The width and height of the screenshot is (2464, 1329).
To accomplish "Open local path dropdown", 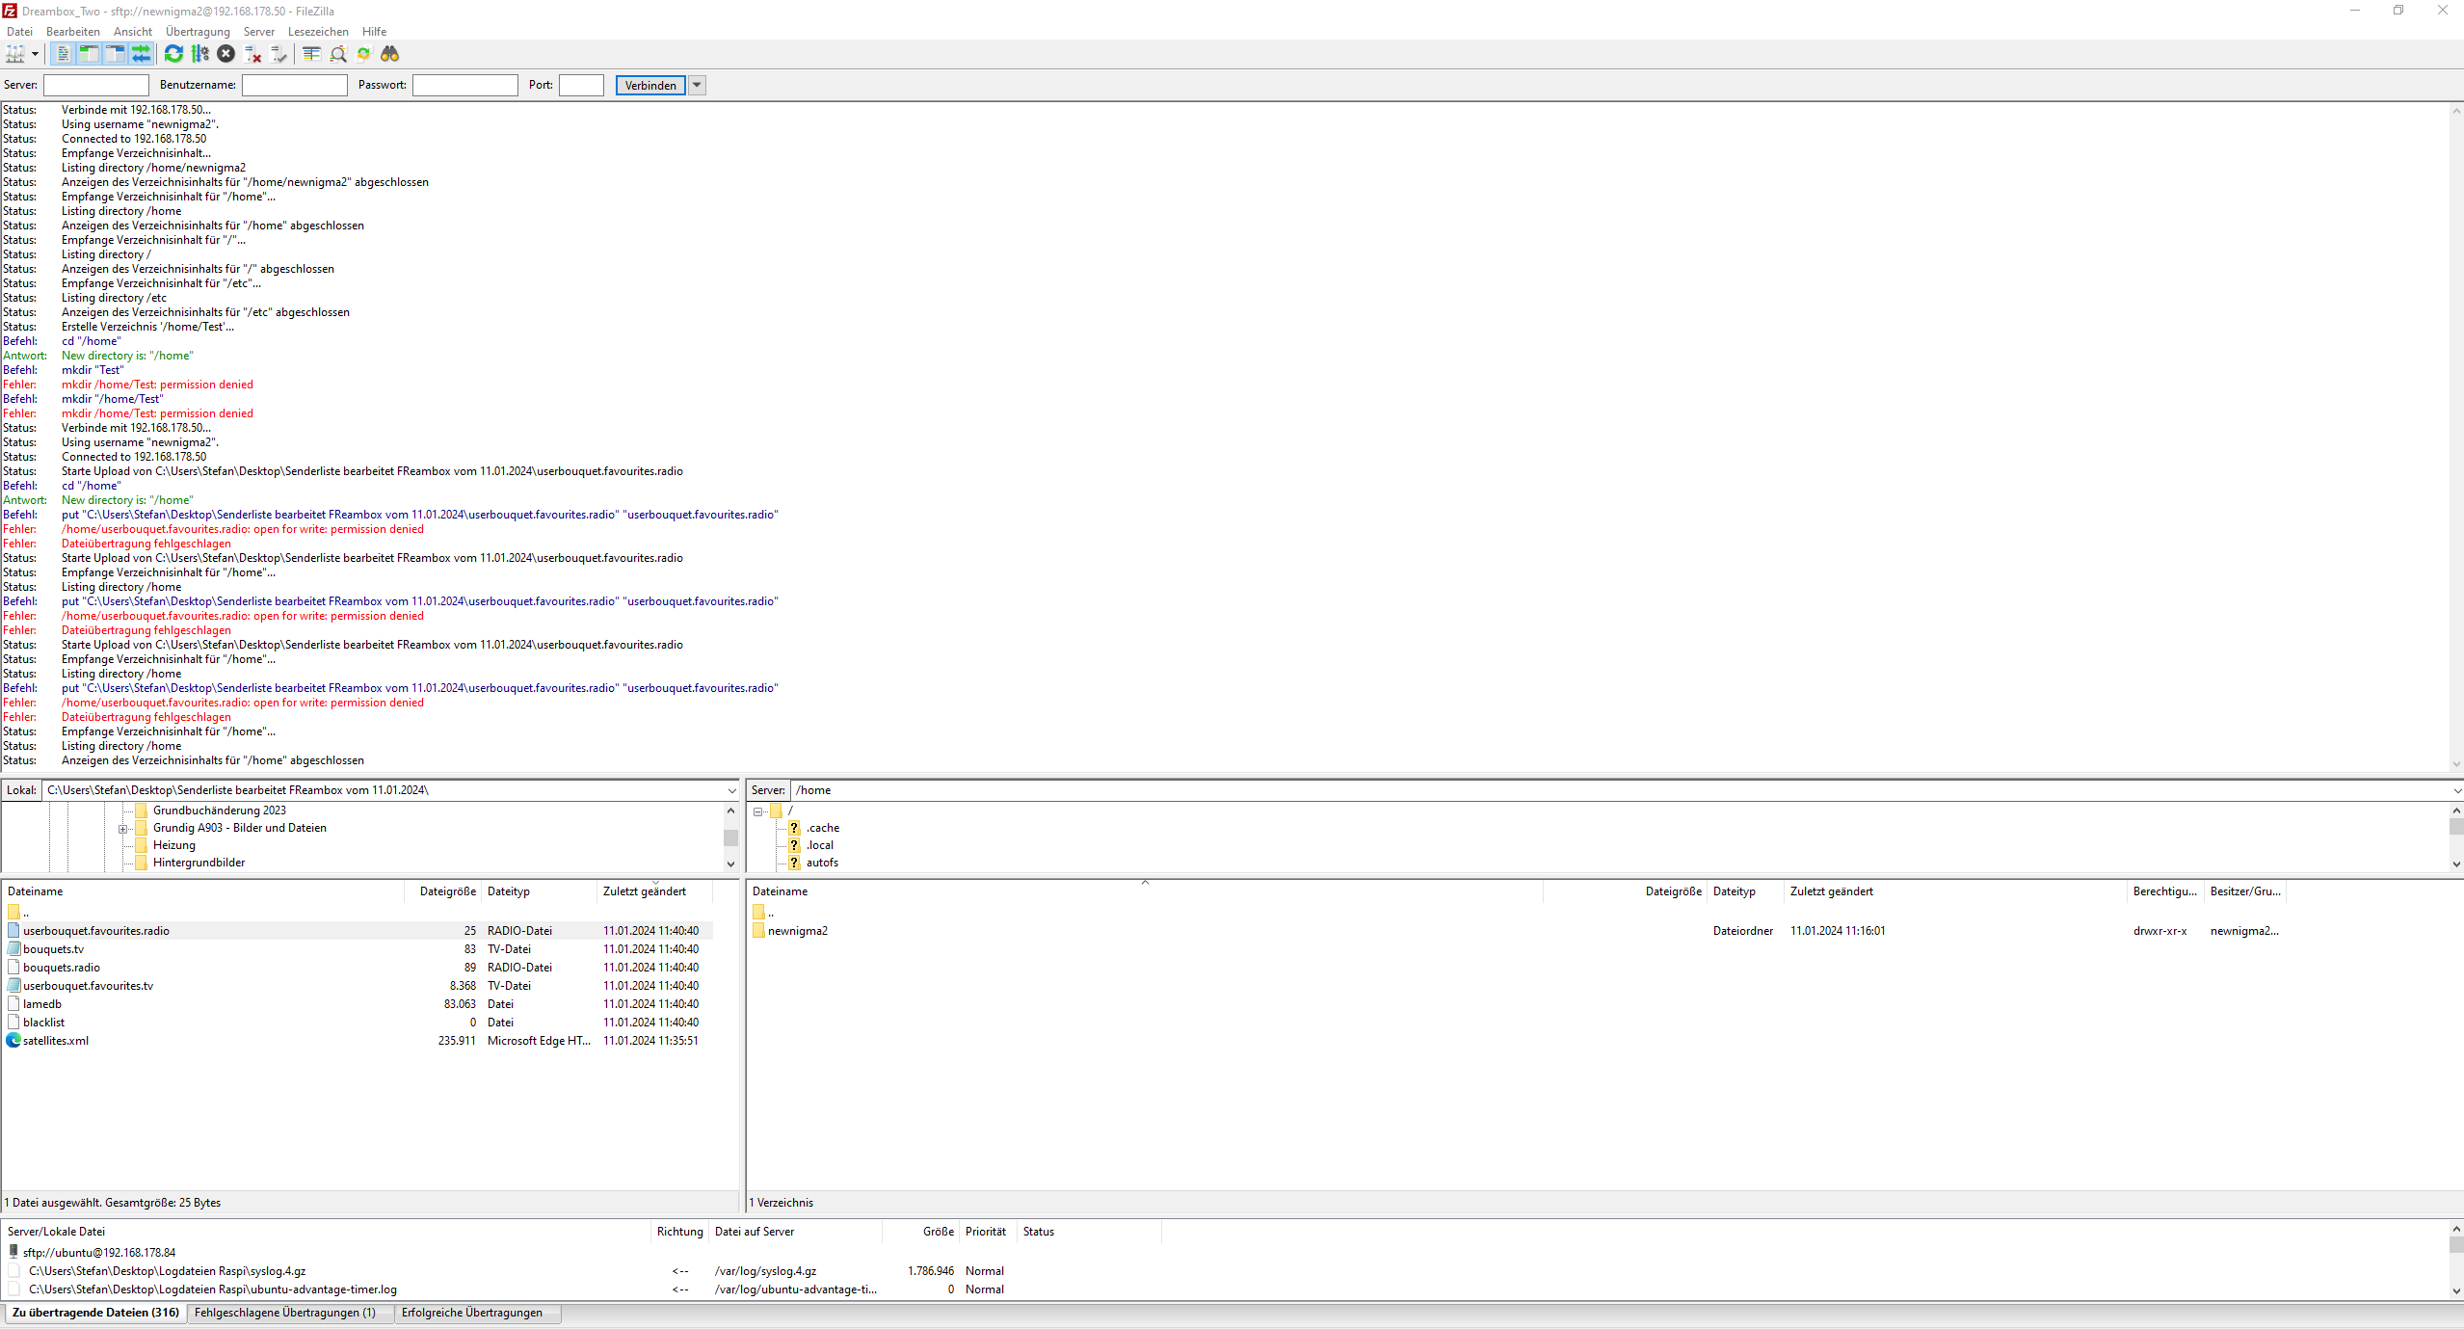I will pyautogui.click(x=731, y=790).
